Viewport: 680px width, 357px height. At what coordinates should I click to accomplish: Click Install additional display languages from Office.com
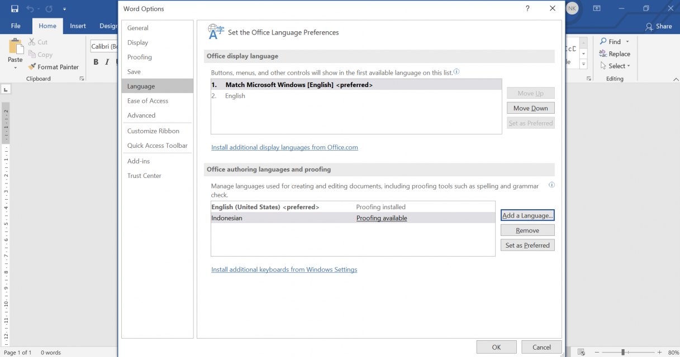[284, 147]
